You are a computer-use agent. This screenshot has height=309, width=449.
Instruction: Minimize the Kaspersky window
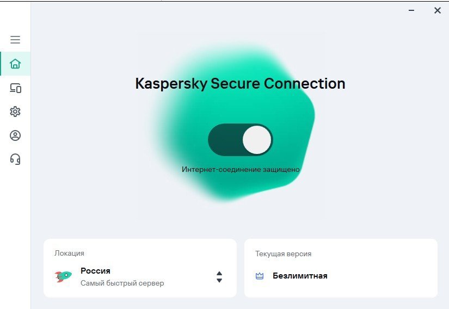point(412,10)
